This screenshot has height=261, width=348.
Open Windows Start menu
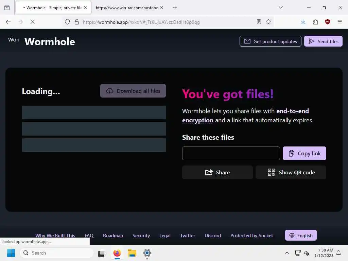point(11,253)
